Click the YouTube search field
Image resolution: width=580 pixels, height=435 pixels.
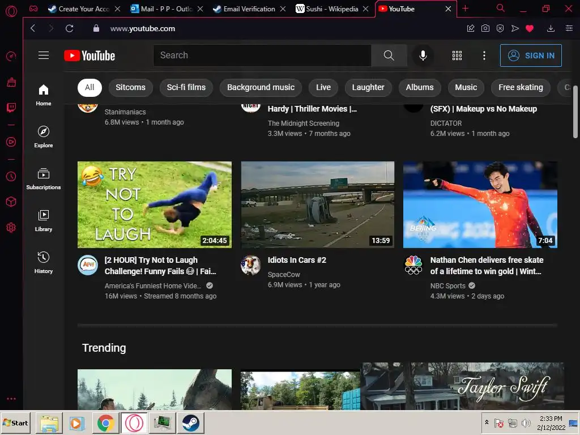262,56
